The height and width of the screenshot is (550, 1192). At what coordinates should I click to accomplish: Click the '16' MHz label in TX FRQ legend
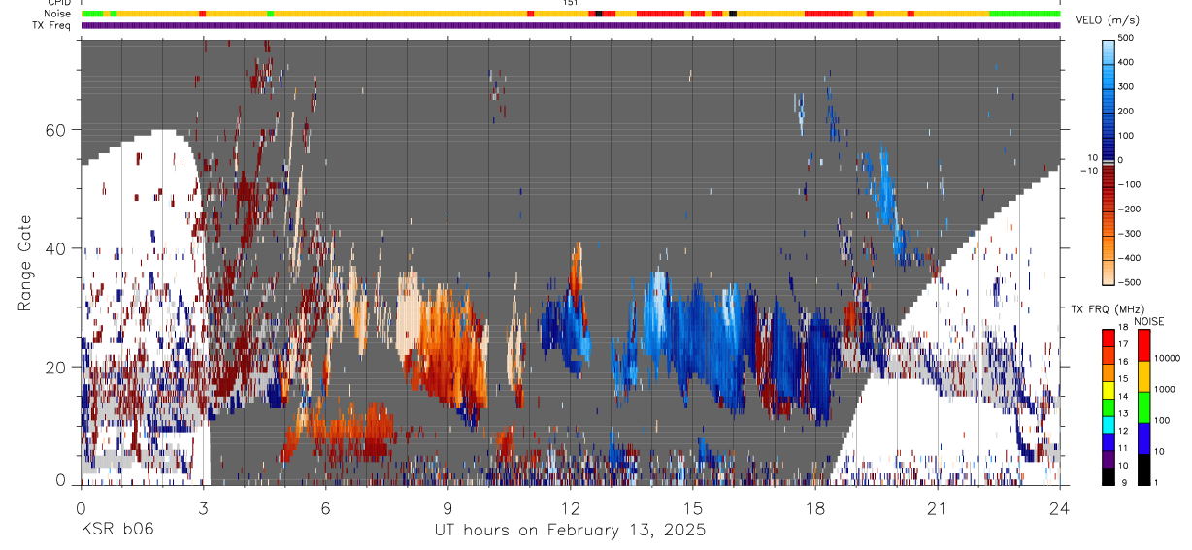point(1123,362)
